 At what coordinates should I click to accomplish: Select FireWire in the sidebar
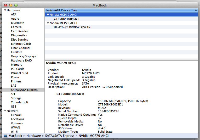tap(16, 52)
